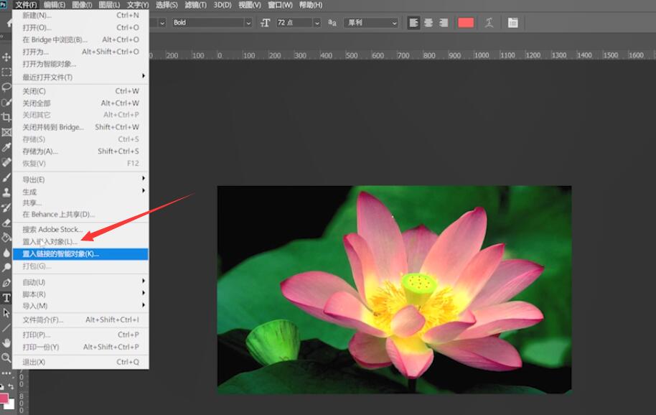Choose 搜索 Adobe Stock... menu item
This screenshot has height=415, width=656.
[x=80, y=229]
